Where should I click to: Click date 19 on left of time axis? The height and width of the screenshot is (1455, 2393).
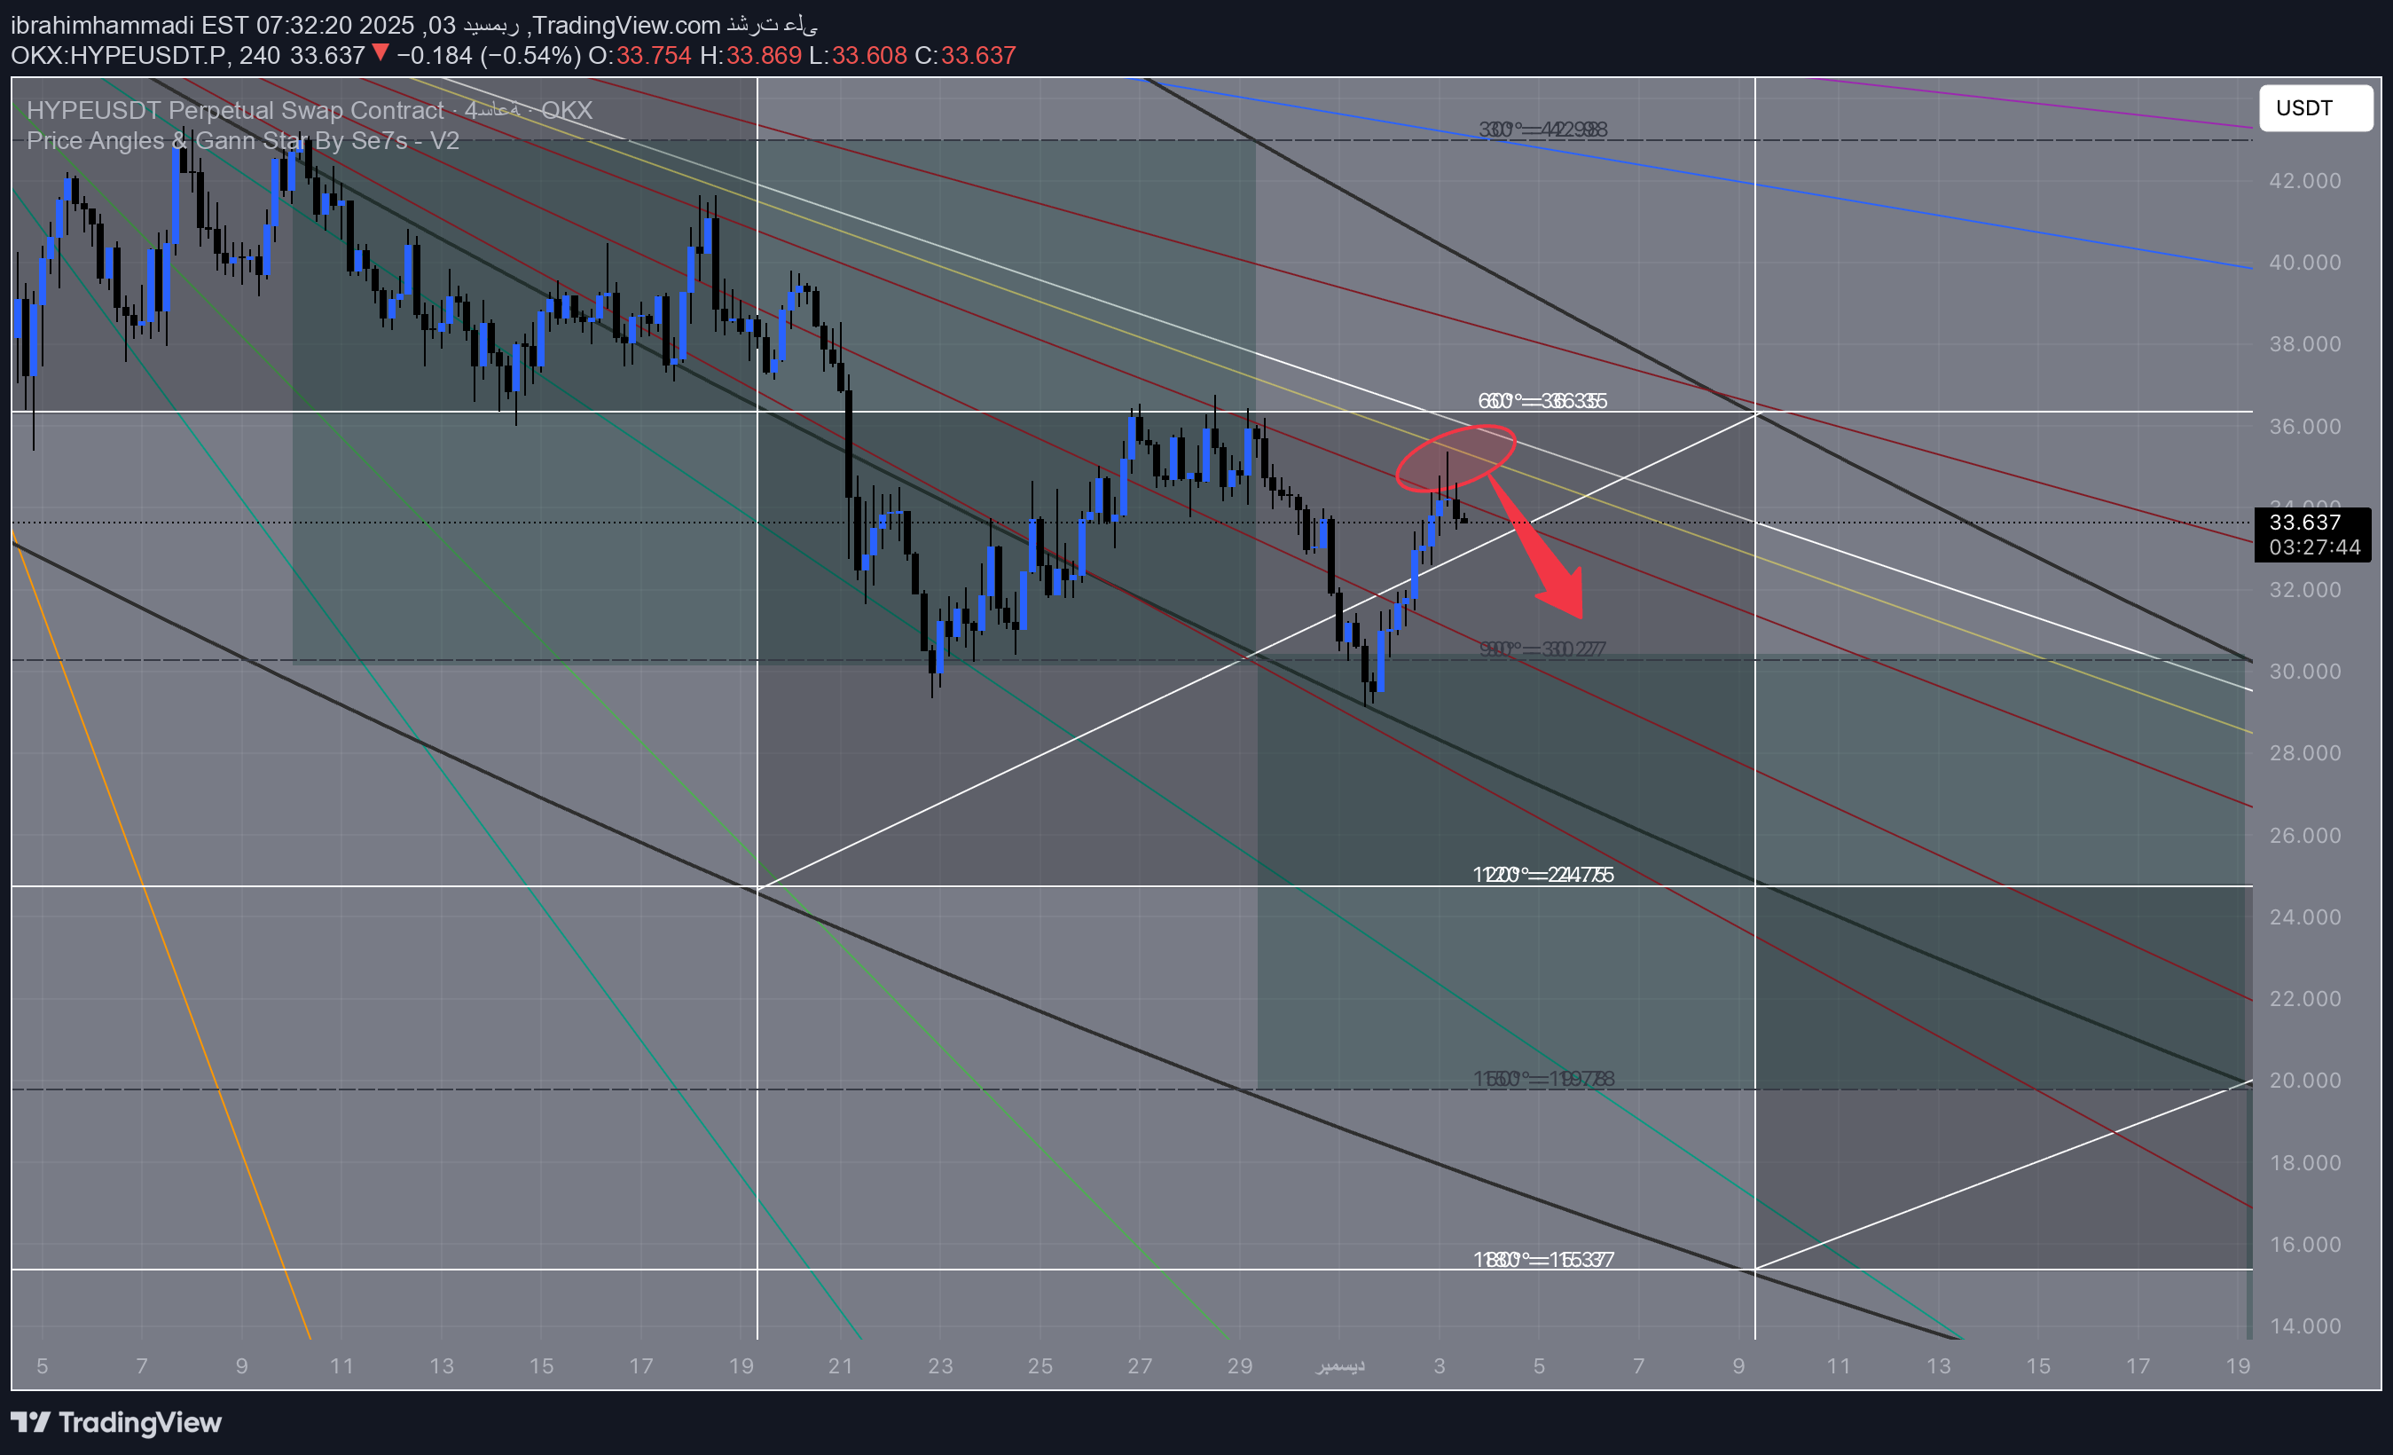tap(741, 1365)
